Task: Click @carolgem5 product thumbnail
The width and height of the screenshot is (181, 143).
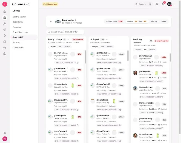Action: pyautogui.click(x=72, y=117)
